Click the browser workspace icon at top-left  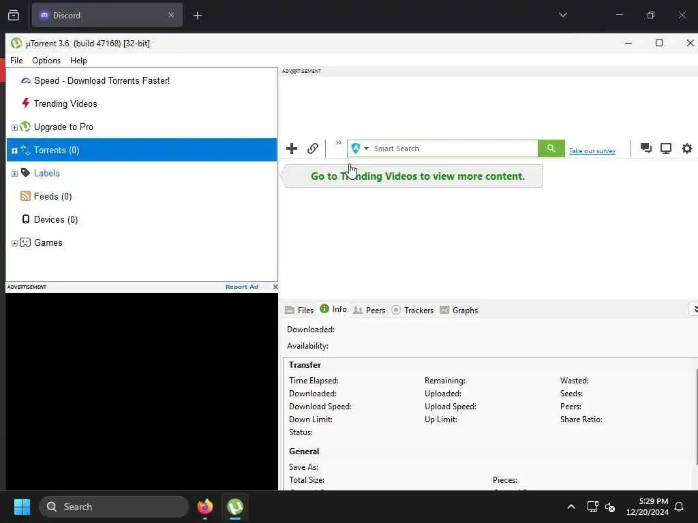14,15
